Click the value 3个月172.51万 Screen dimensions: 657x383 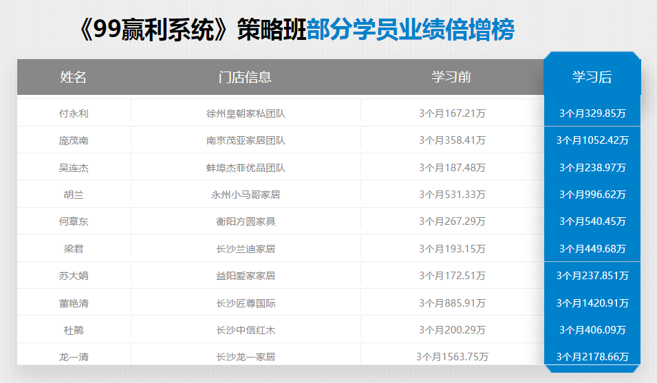point(452,276)
